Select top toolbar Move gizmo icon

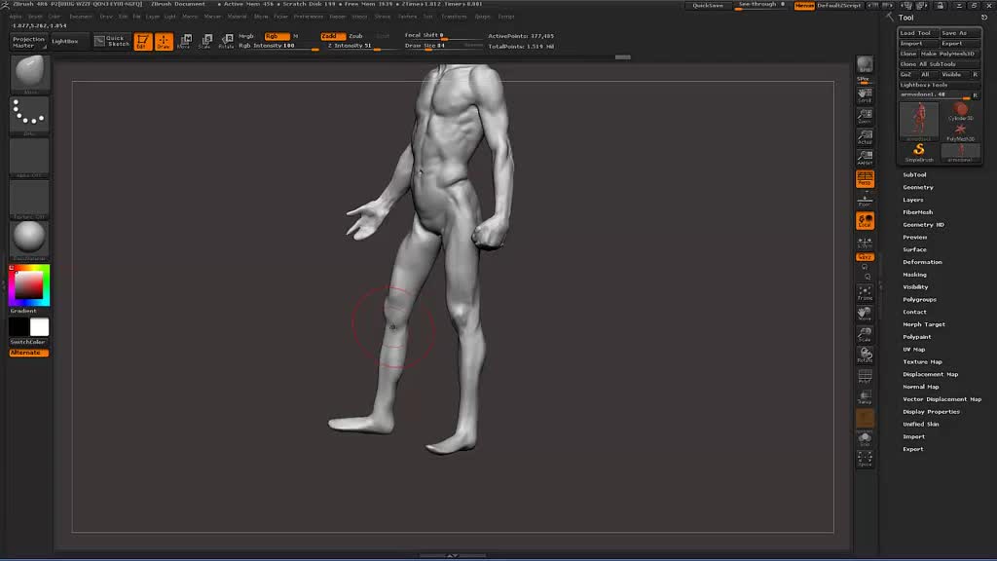pos(184,42)
